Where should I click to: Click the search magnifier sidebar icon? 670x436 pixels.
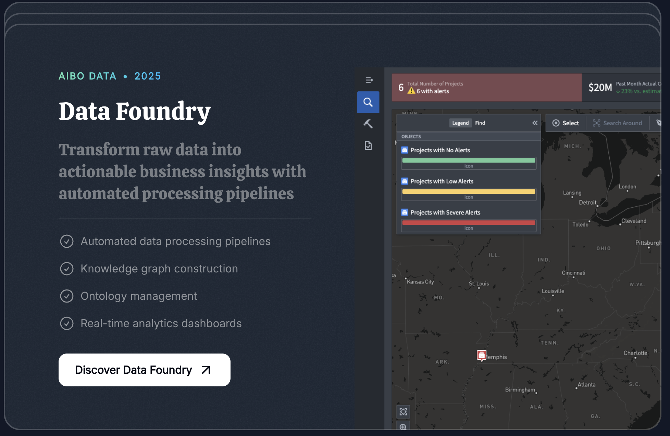[x=368, y=102]
